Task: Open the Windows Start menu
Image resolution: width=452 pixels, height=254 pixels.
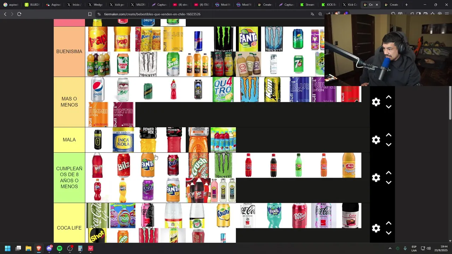Action: 7,248
